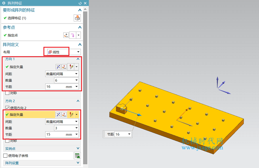The width and height of the screenshot is (259, 168).
Task: Expand the 实例点 section
Action: click(x=78, y=148)
